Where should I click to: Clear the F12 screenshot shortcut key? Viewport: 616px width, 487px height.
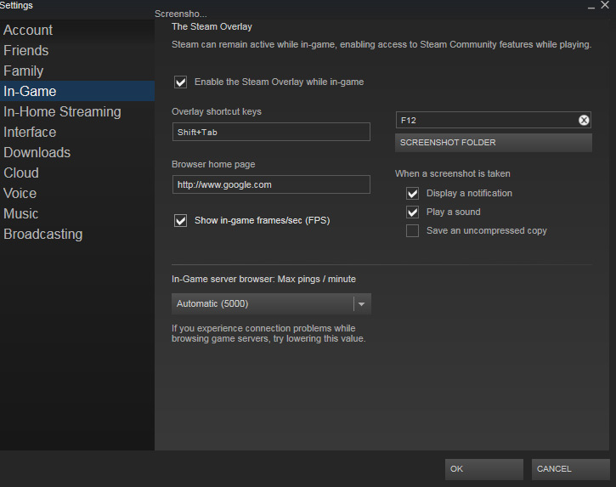[x=584, y=121]
